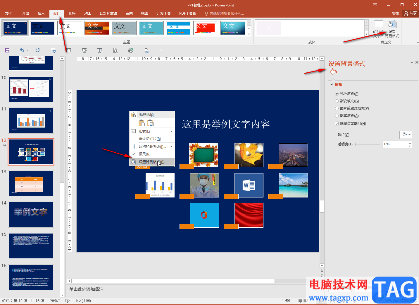419x305 pixels.
Task: Open ribbon display options icon in title bar
Action: 375,5
